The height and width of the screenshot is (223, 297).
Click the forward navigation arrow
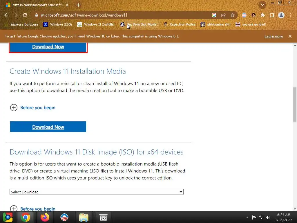(16, 15)
